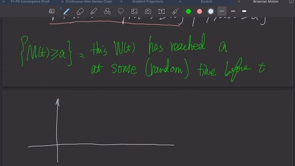Toggle the page view icon in toolbar
The height and width of the screenshot is (166, 295).
tap(52, 11)
